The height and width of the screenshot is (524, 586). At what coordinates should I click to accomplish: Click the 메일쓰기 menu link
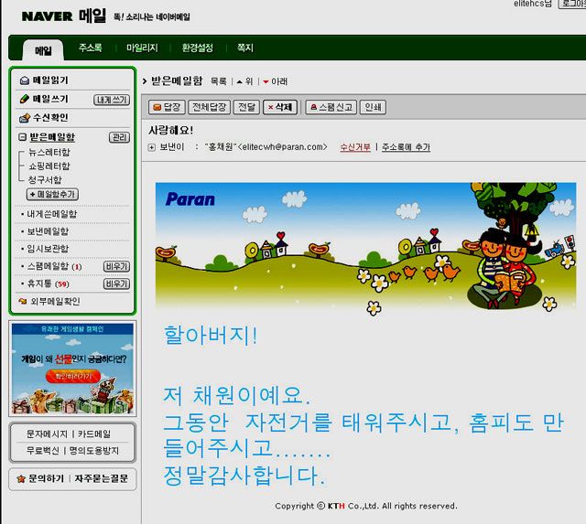coord(50,99)
